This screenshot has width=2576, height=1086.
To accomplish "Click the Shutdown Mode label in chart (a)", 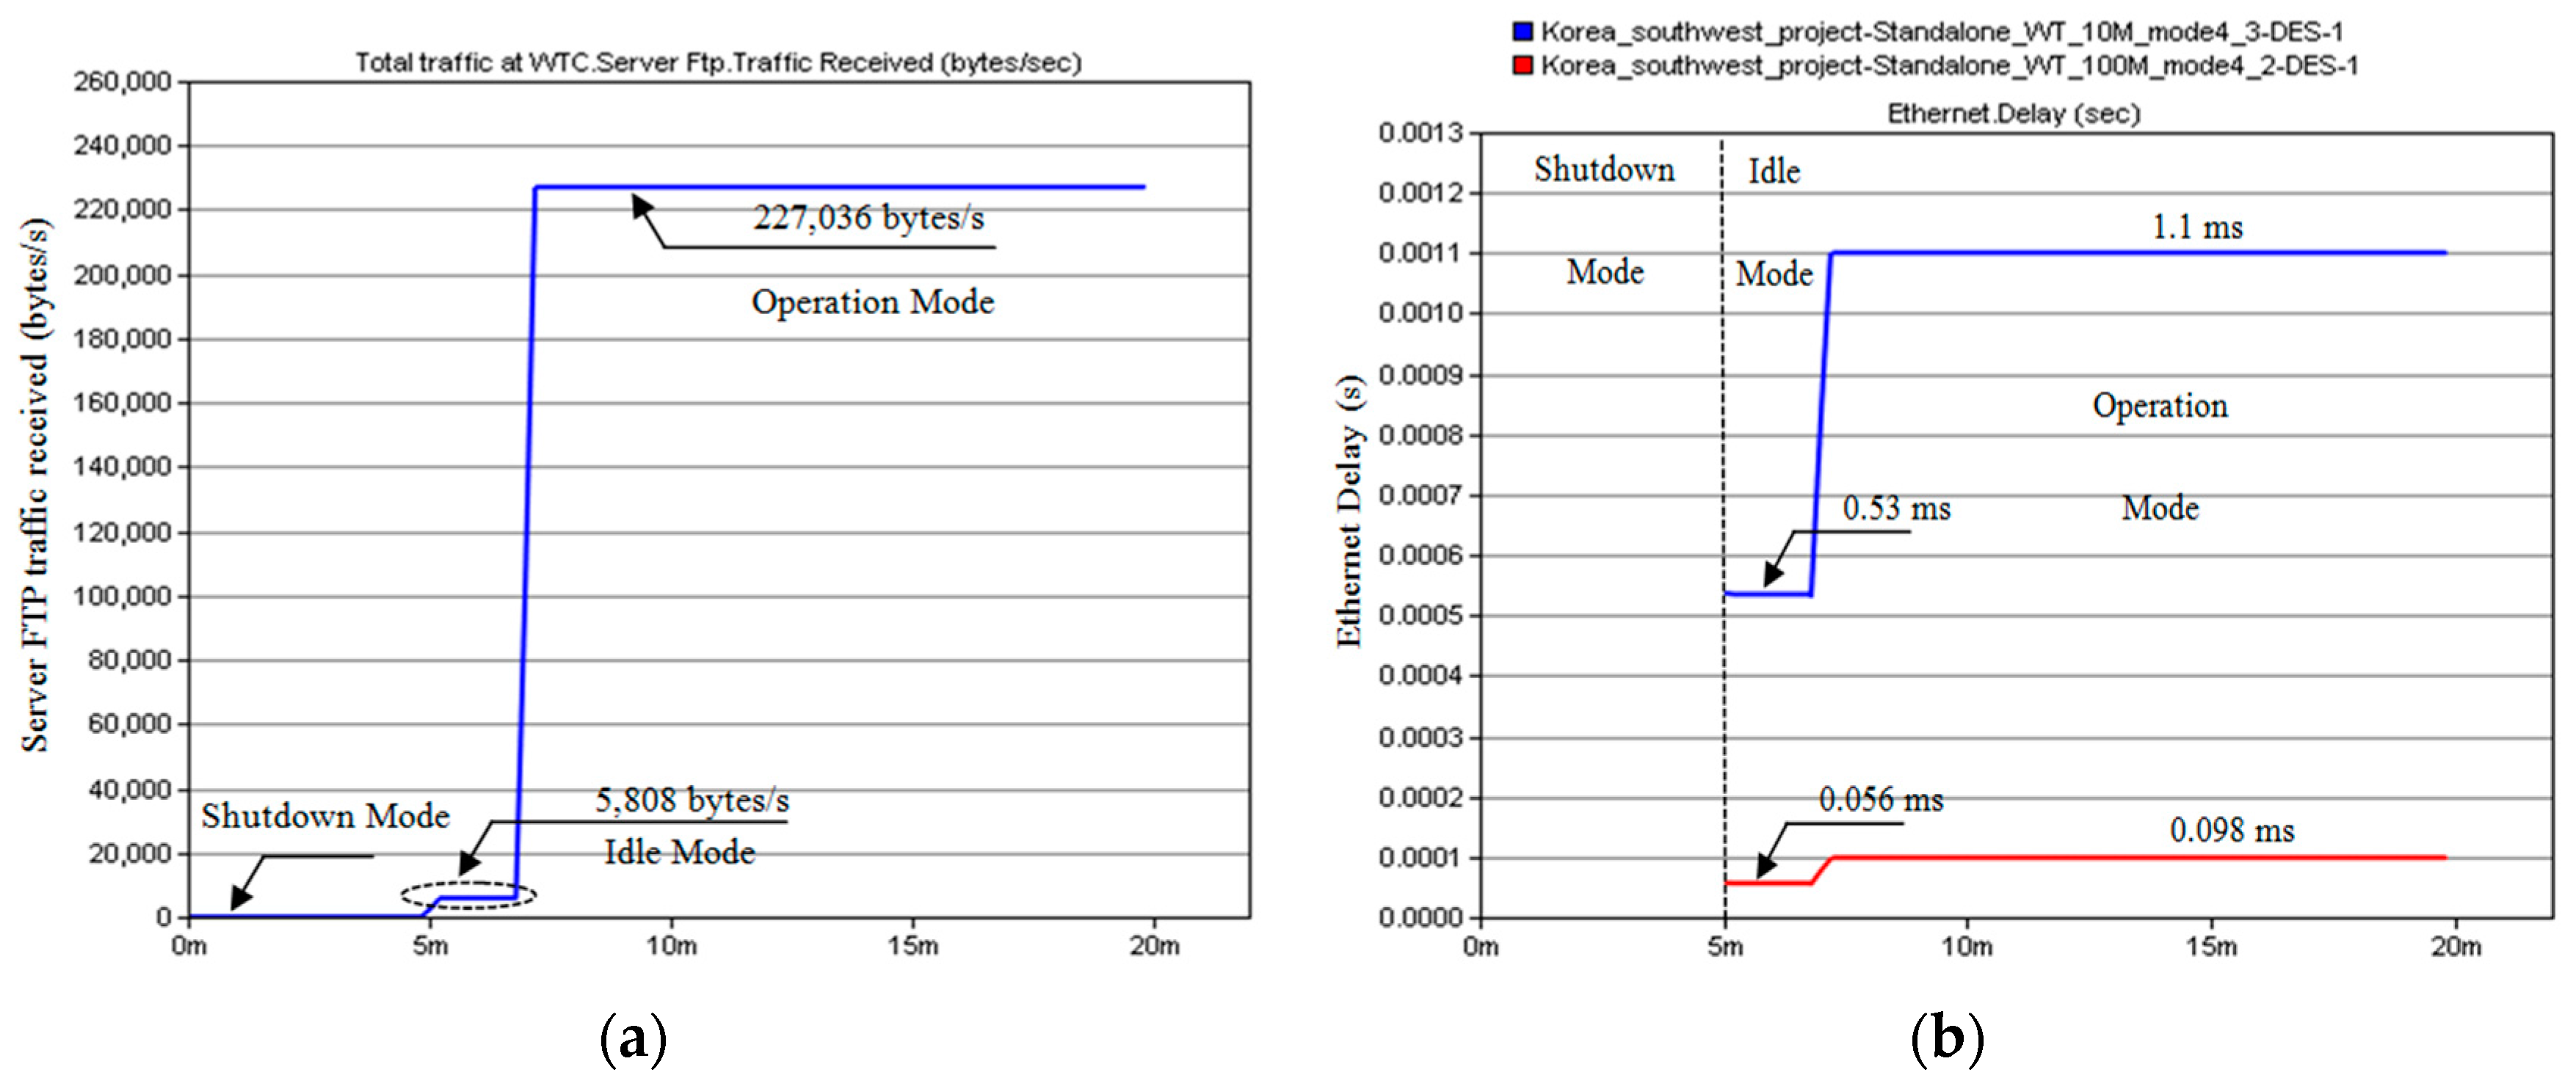I will 325,816.
